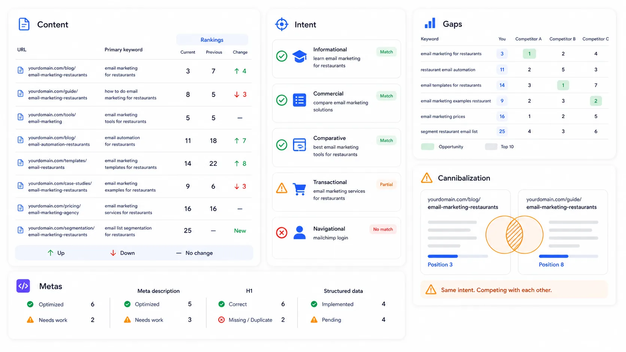Click the Navigational person icon
The image size is (626, 352).
tap(300, 233)
